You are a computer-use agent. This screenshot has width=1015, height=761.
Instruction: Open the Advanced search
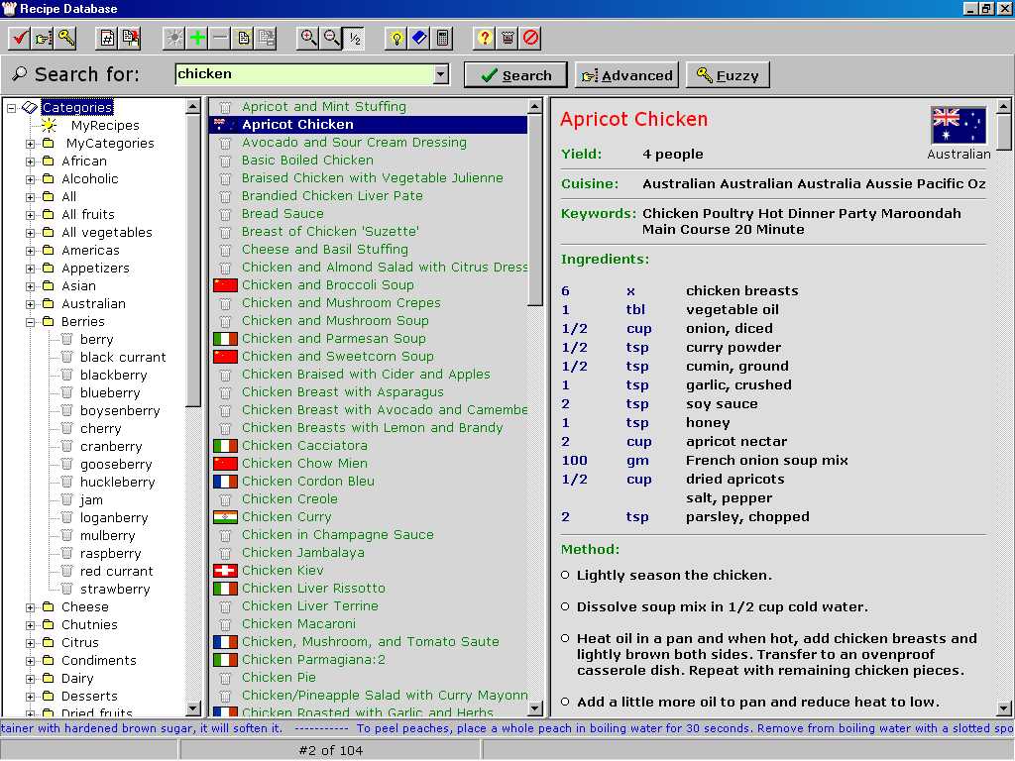(625, 74)
